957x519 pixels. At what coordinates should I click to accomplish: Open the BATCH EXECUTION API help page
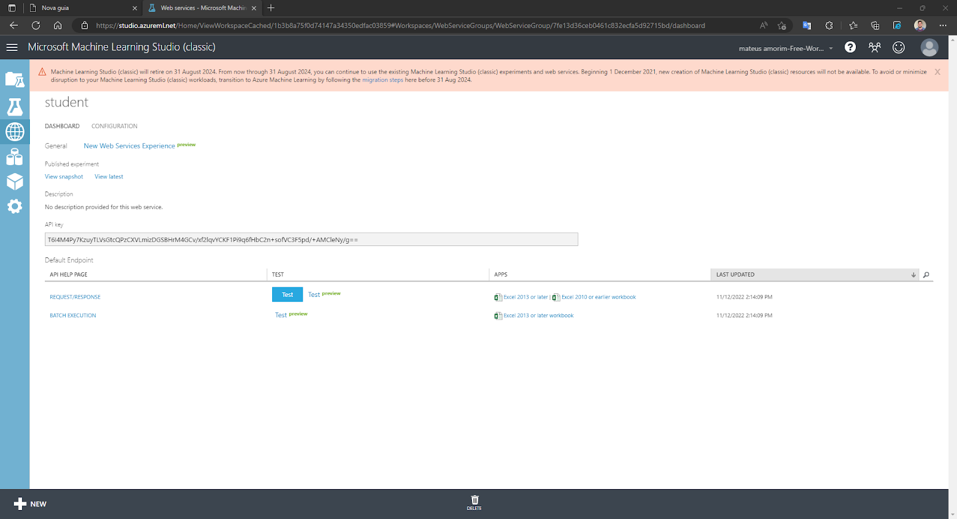72,315
